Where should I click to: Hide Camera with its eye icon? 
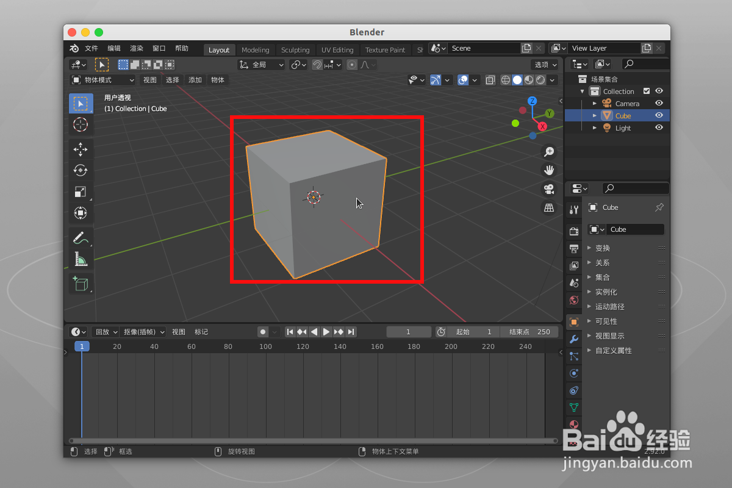pyautogui.click(x=659, y=103)
